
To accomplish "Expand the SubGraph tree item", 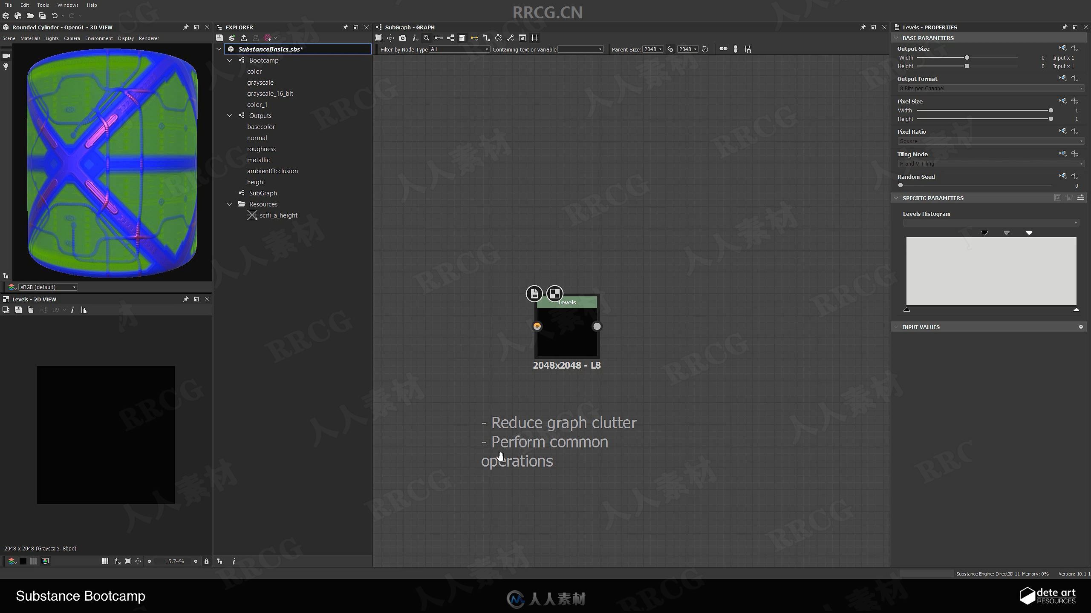I will tap(229, 193).
